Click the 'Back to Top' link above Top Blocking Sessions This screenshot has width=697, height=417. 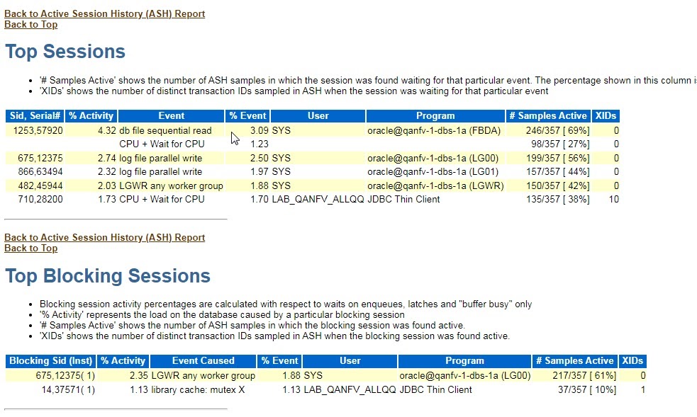click(x=30, y=248)
